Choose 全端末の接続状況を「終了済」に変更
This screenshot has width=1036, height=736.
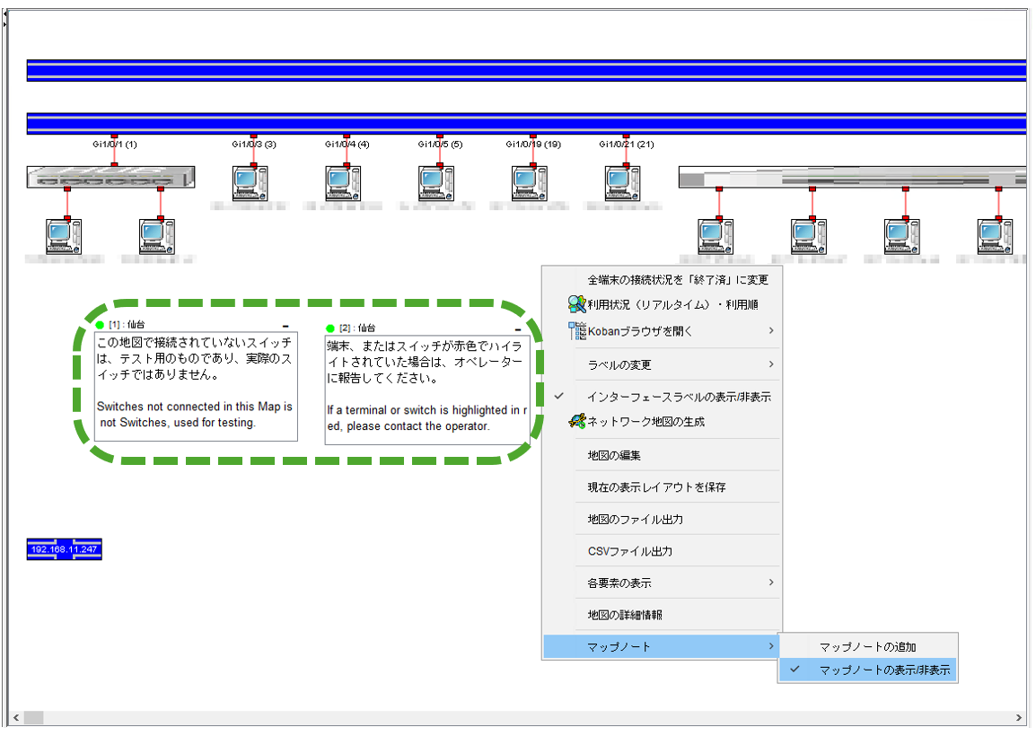click(x=662, y=279)
